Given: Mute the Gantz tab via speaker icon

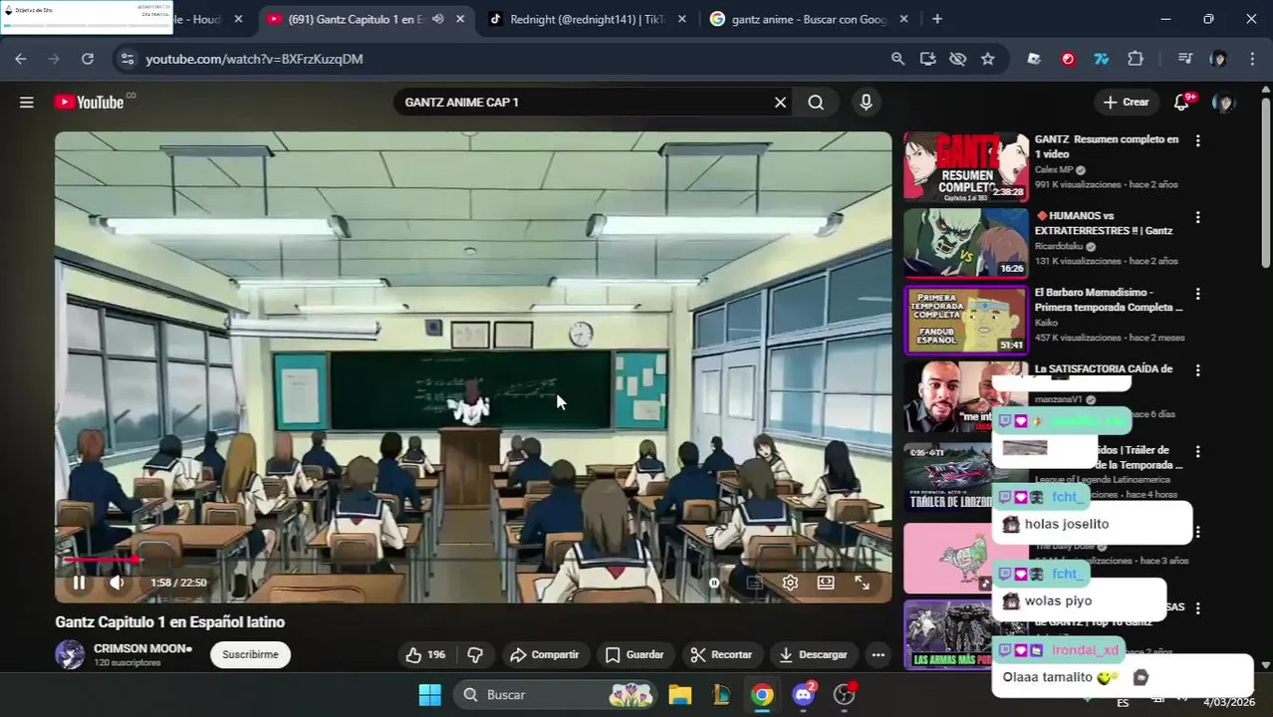Looking at the screenshot, I should tap(437, 19).
